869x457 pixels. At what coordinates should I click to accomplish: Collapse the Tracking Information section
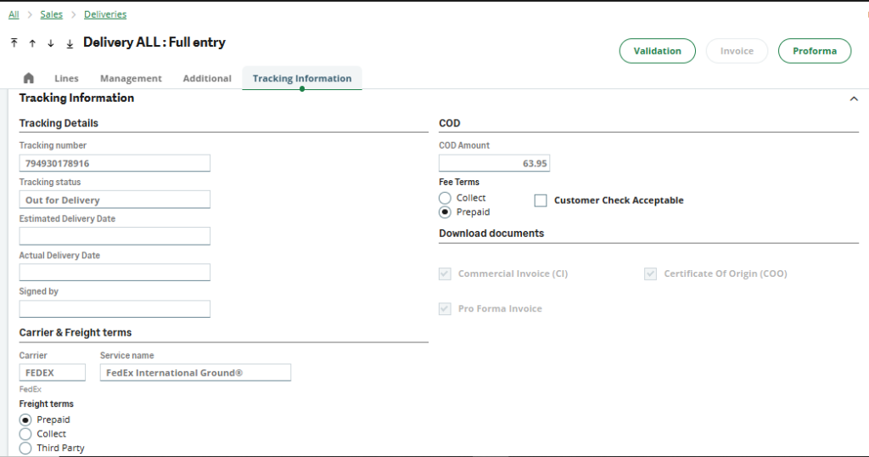click(854, 99)
